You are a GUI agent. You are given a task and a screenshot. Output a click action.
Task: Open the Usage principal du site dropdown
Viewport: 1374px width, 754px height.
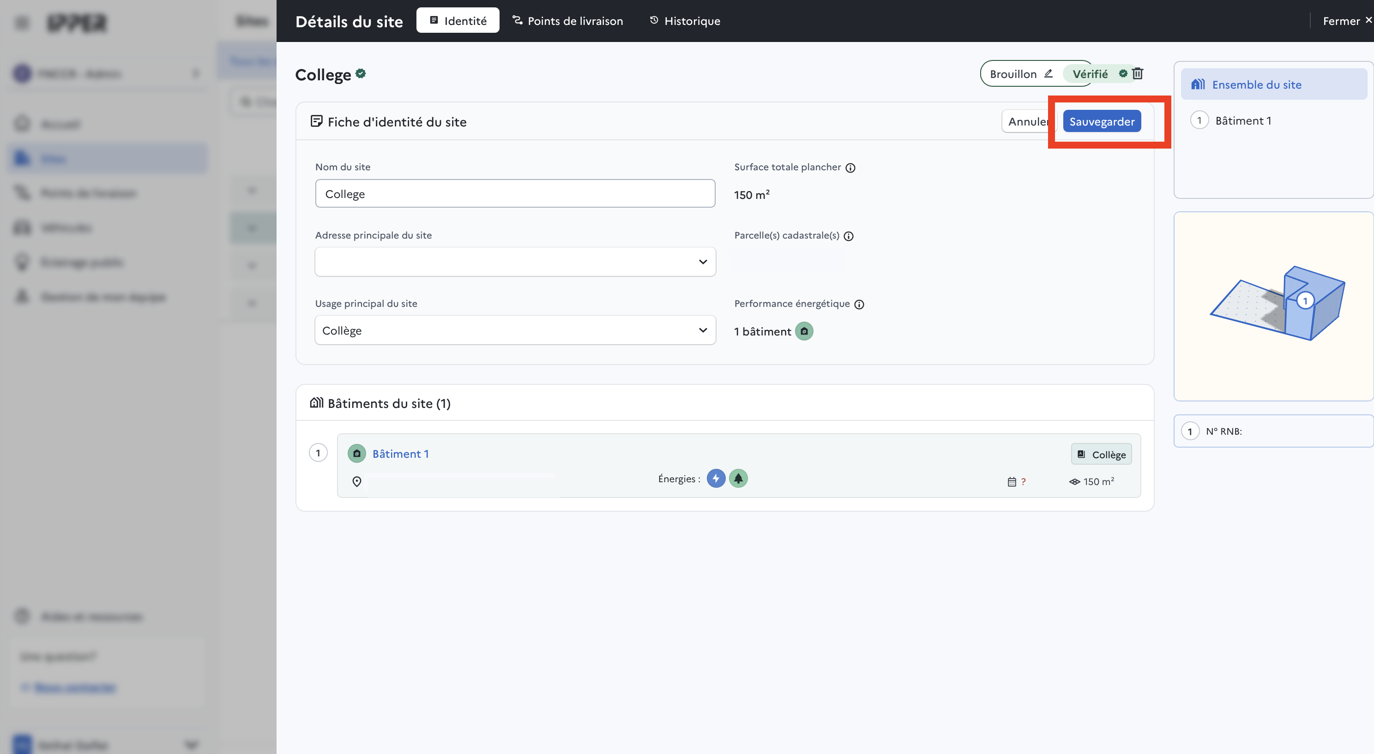point(515,330)
